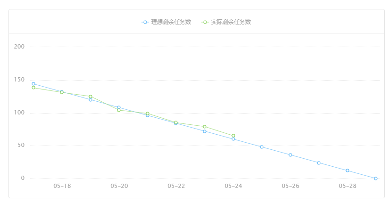Click the blue data point at 05-23
This screenshot has width=389, height=203.
(x=205, y=131)
